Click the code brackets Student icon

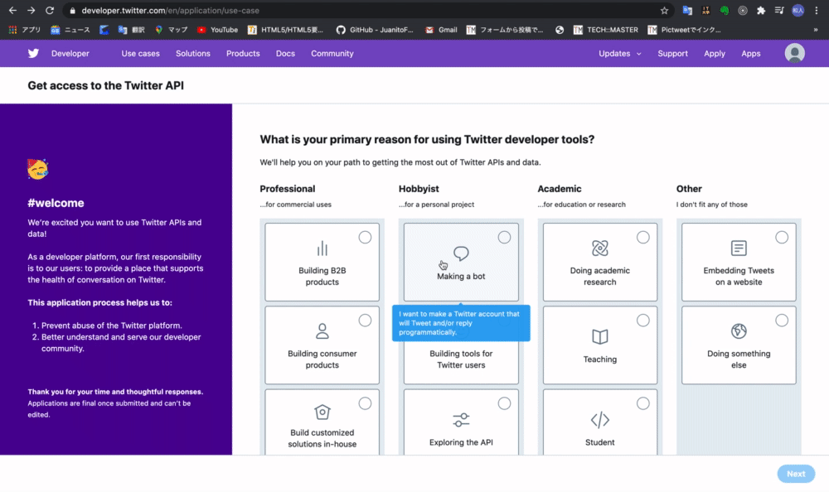pos(599,420)
